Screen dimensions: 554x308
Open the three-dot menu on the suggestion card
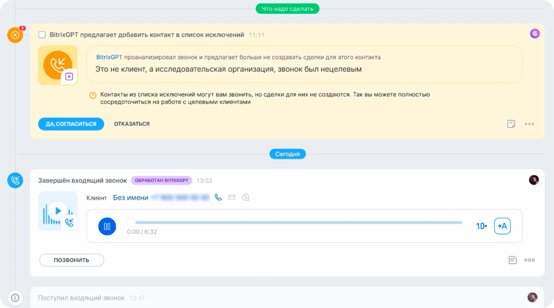pos(530,124)
